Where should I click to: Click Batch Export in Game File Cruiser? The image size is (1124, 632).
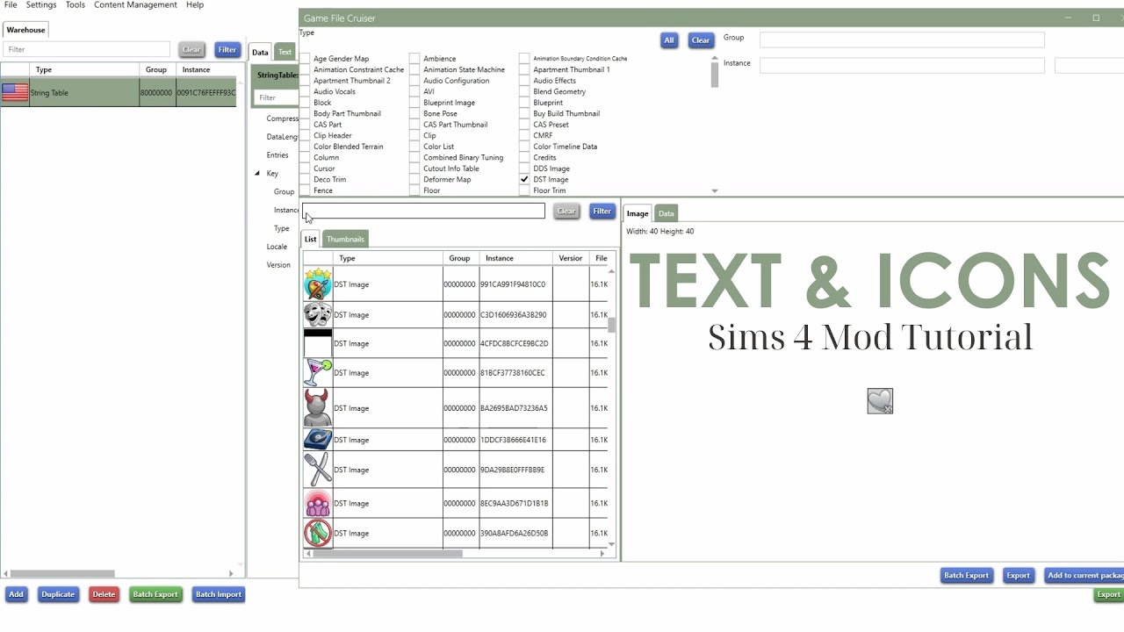tap(966, 576)
